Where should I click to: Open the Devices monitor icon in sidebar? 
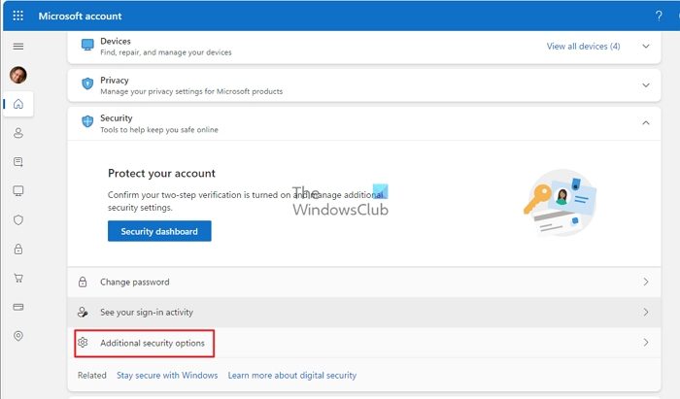click(18, 191)
